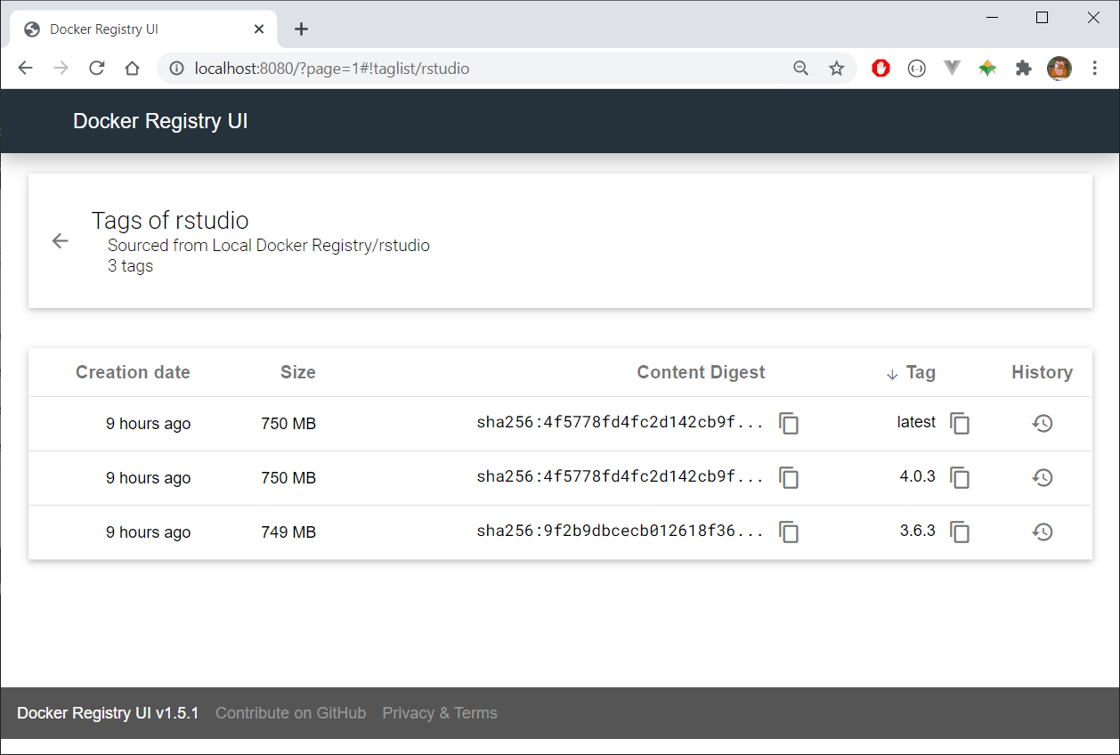The image size is (1120, 755).
Task: Open the Chrome profile avatar
Action: pos(1059,69)
